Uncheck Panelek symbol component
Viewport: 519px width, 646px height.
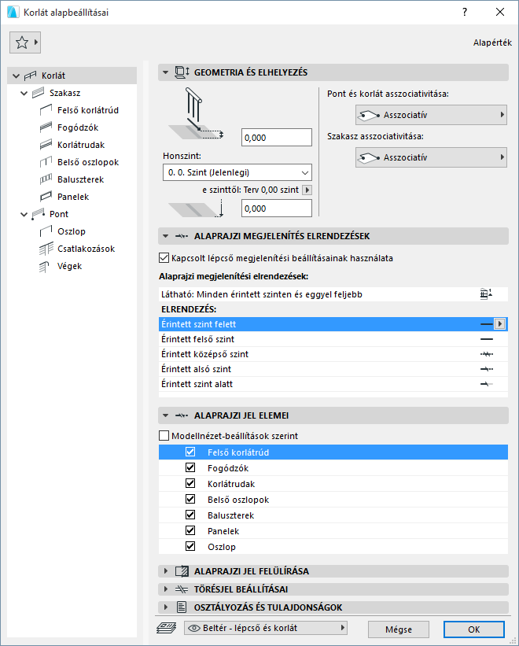click(x=190, y=530)
